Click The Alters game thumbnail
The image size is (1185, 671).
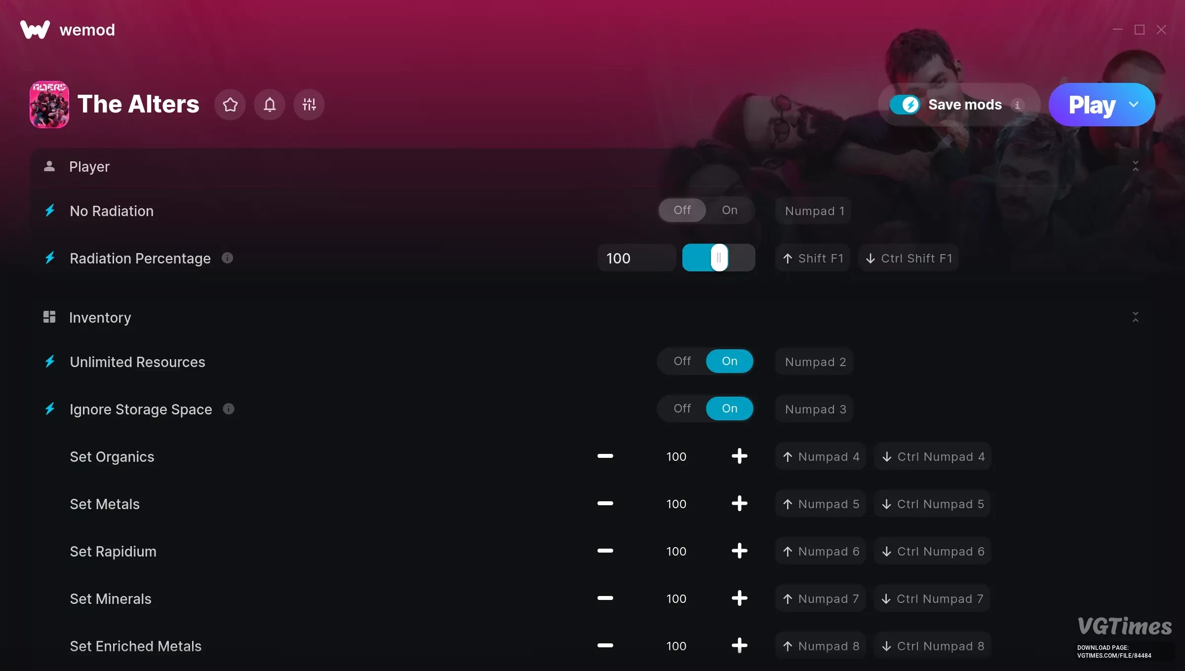coord(49,105)
